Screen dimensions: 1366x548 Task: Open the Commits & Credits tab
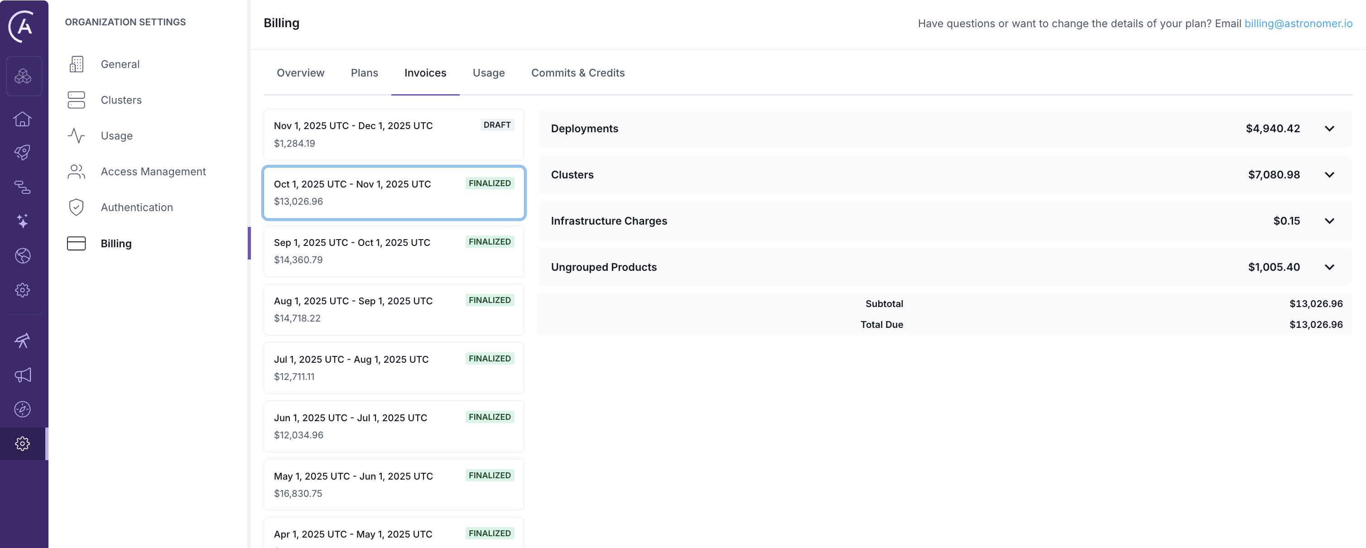(x=578, y=72)
